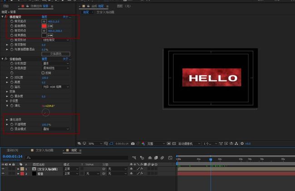
Task: Expand the 演化选项 evolution options group
Action: (x=7, y=119)
